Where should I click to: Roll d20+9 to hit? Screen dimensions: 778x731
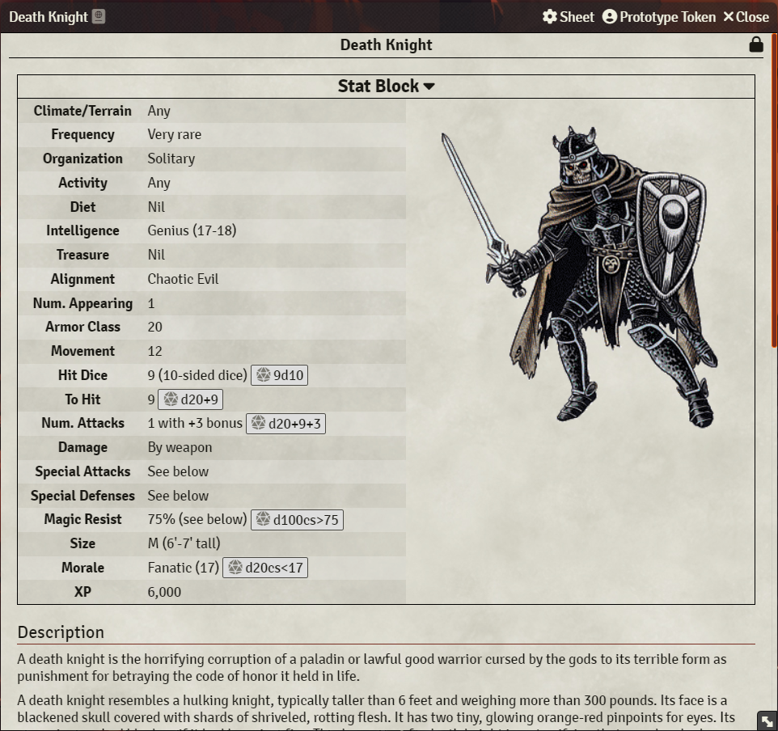click(191, 399)
